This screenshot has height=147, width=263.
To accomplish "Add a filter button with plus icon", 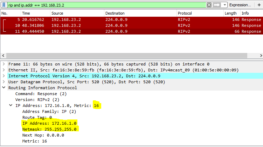I will click(259, 5).
